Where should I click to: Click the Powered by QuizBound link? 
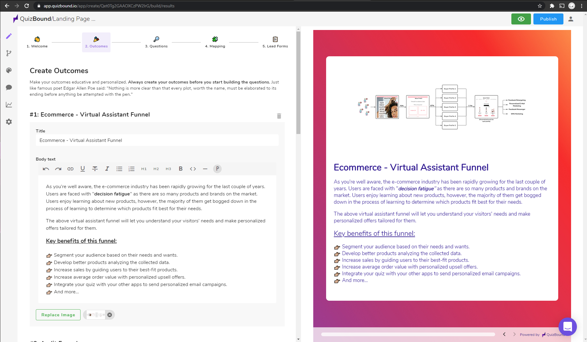pyautogui.click(x=542, y=335)
